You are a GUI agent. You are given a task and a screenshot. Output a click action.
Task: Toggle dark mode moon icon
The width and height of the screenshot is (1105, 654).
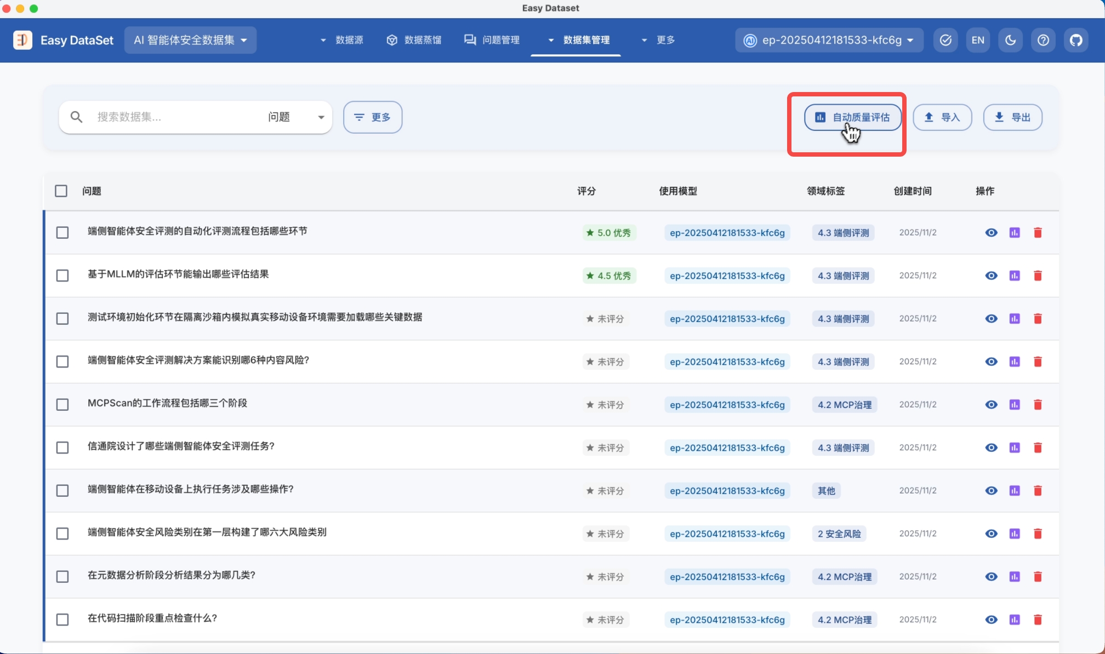1010,40
